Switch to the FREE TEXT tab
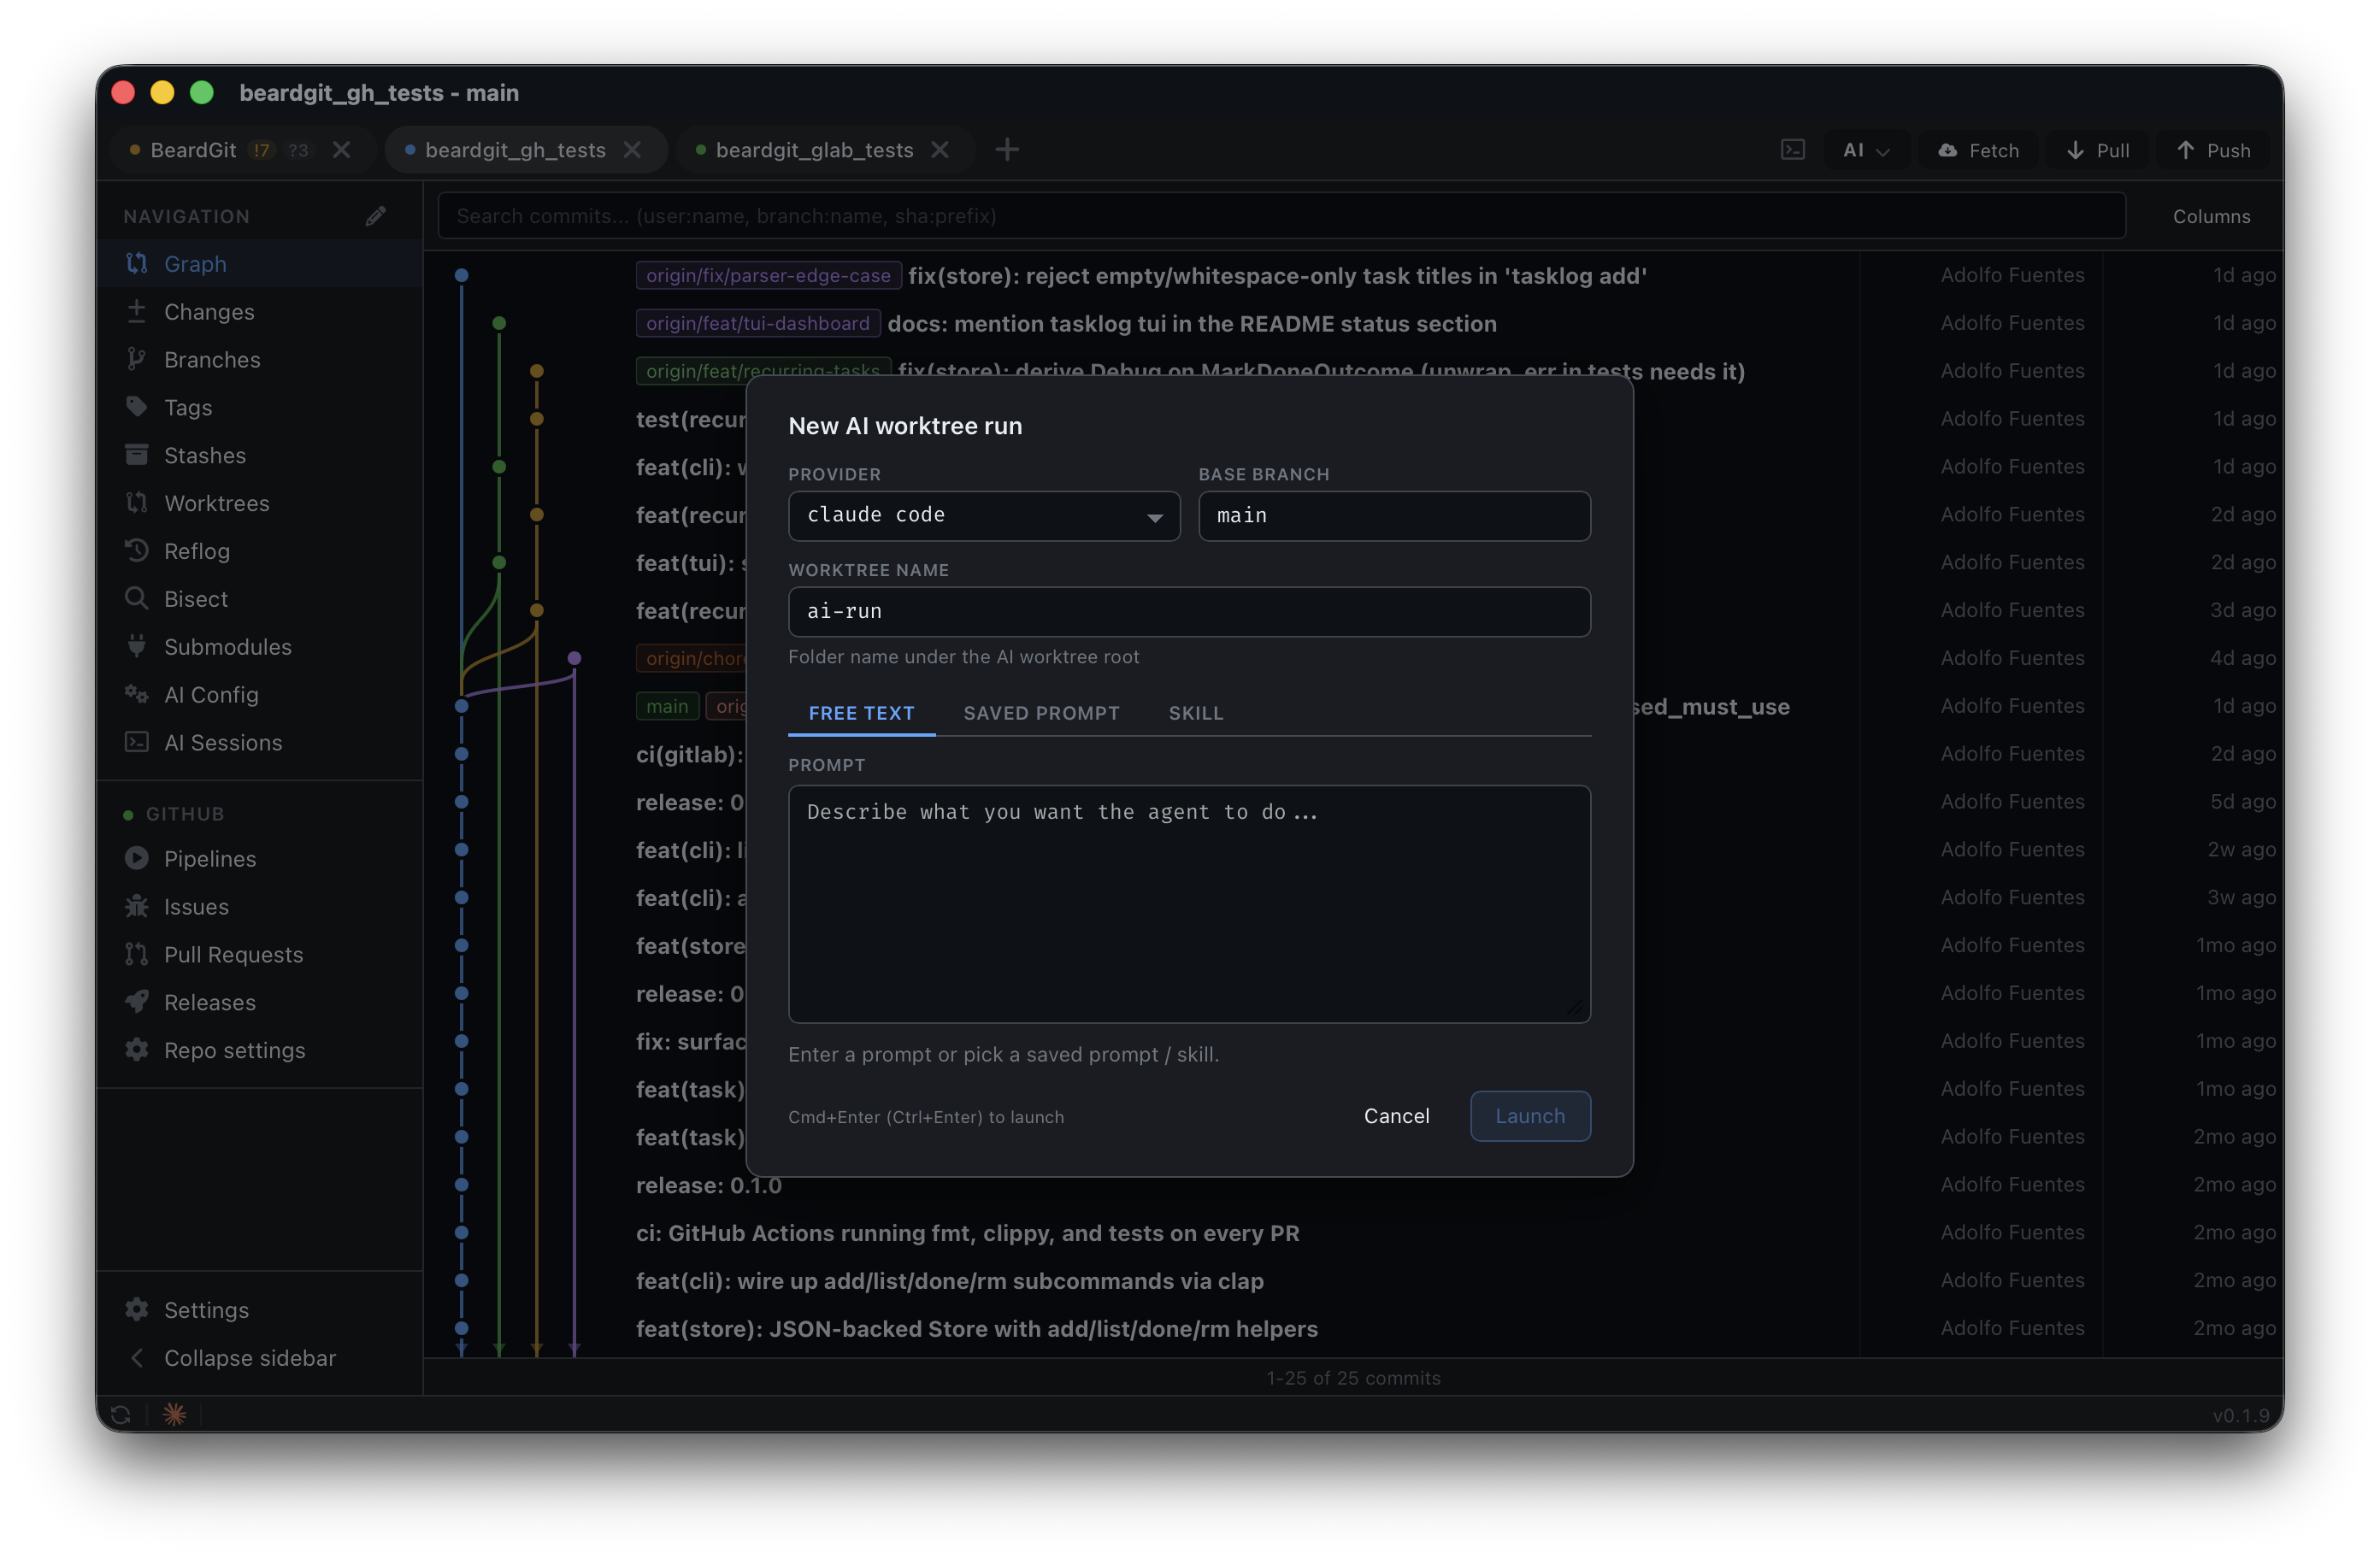Screen dimensions: 2380x1559 [861, 713]
